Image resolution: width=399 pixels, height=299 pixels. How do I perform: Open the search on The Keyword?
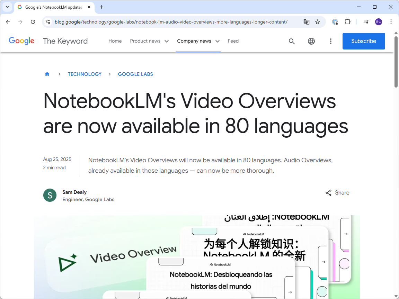(292, 41)
